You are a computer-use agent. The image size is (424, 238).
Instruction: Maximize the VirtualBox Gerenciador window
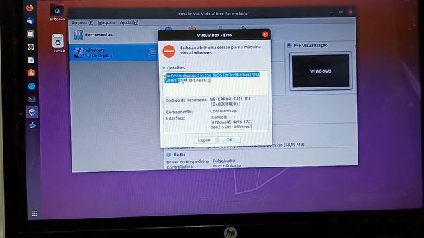tap(341, 12)
